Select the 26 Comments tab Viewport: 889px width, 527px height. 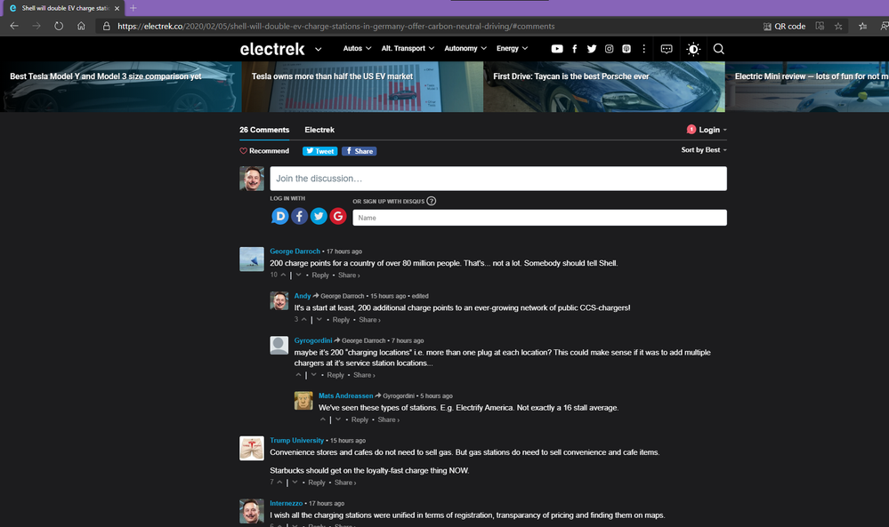264,130
